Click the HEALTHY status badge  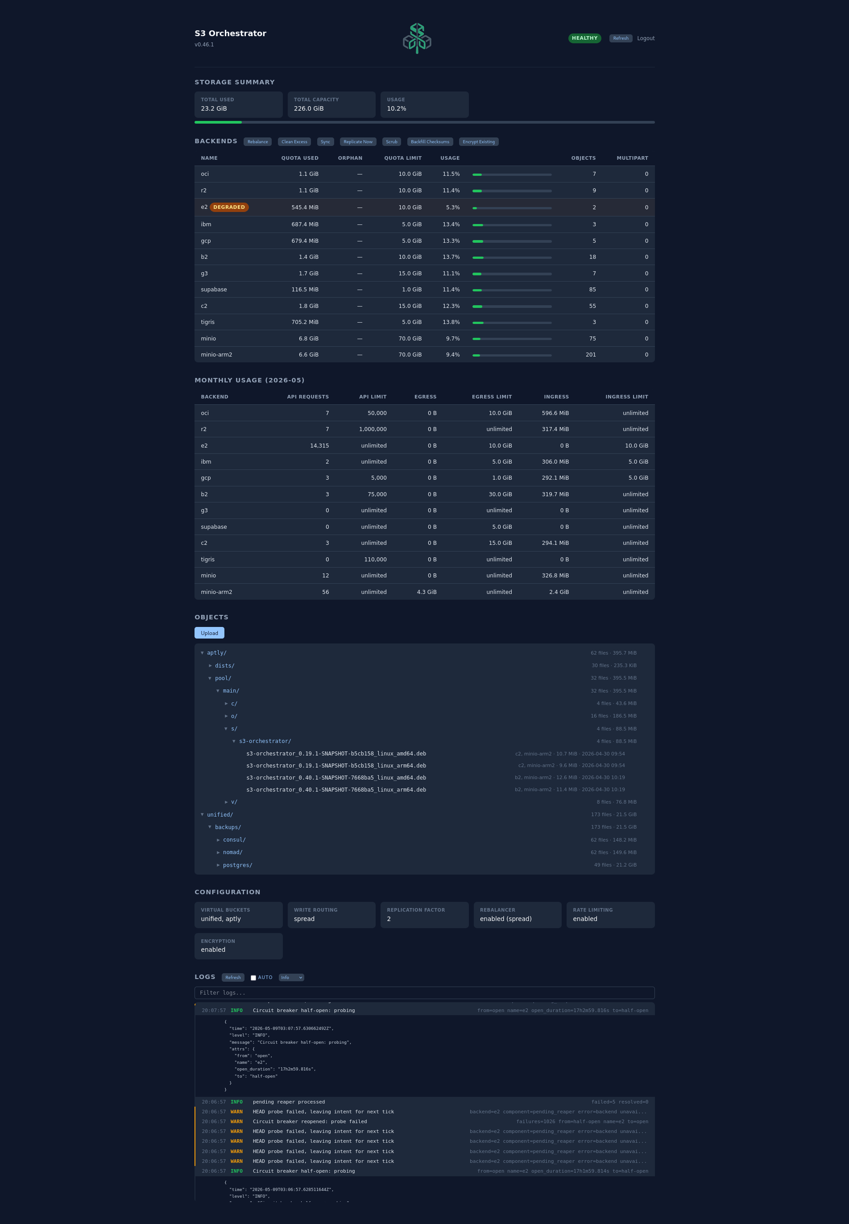click(x=584, y=38)
